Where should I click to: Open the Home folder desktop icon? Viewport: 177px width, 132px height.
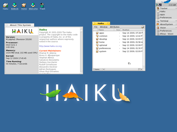coord(24,5)
